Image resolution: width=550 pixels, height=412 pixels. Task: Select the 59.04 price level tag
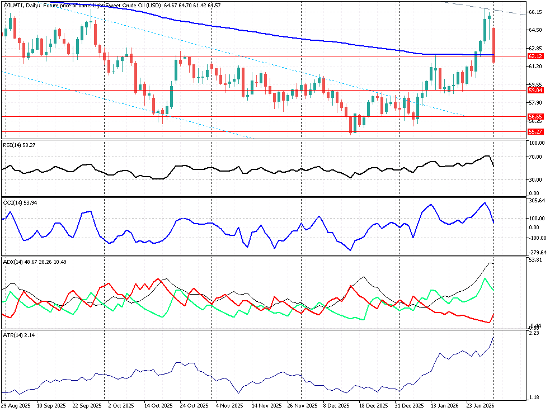[535, 90]
